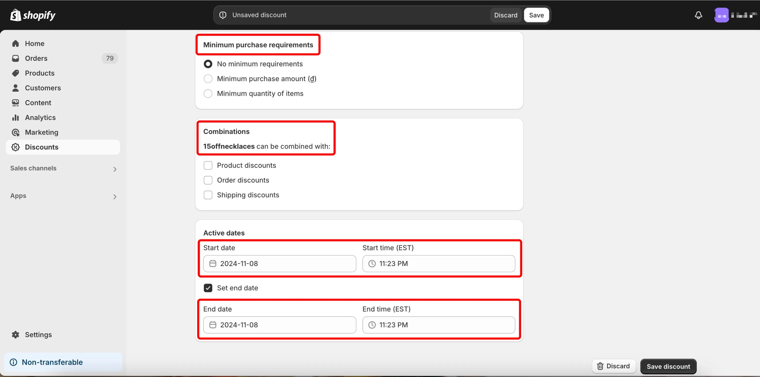
Task: Enable combining with Product discounts
Action: point(208,165)
